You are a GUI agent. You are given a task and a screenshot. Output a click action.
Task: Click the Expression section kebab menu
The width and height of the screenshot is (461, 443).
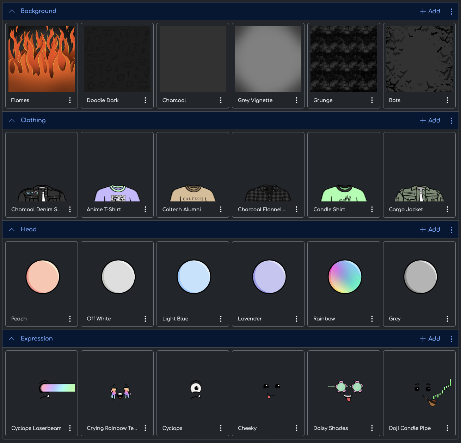451,339
